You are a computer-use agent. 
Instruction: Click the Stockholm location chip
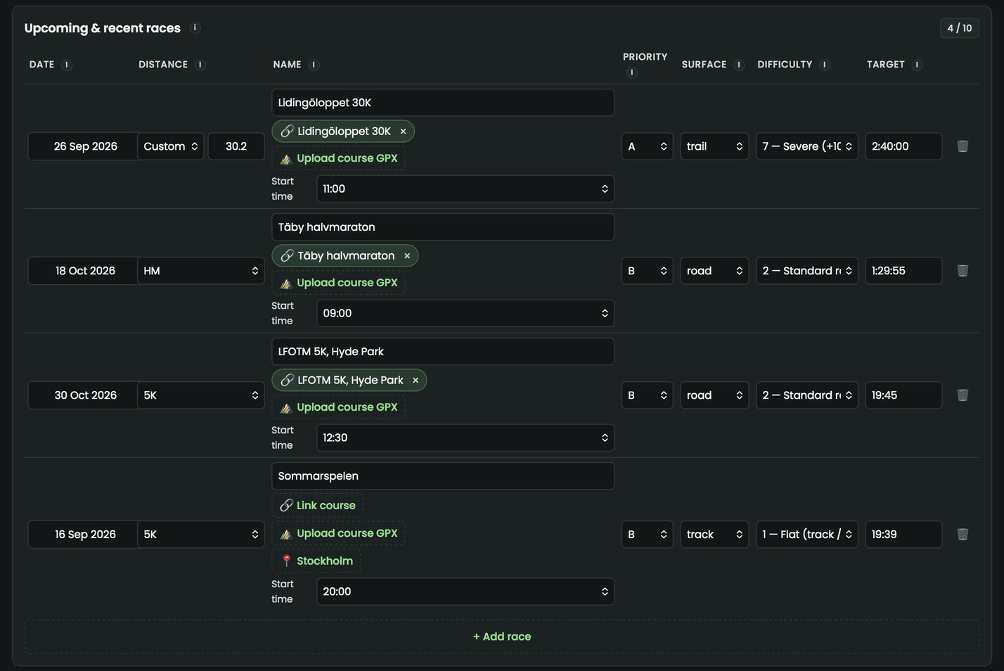coord(316,561)
